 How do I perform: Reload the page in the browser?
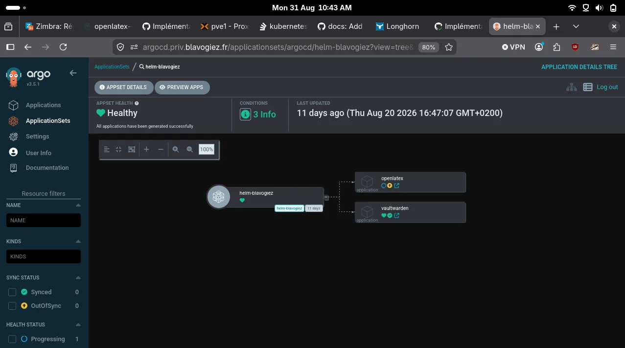[63, 47]
